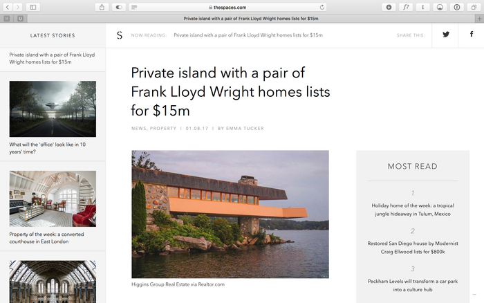Select the Frank Lloyd Wright article tab
The image size is (484, 303).
coord(251,19)
